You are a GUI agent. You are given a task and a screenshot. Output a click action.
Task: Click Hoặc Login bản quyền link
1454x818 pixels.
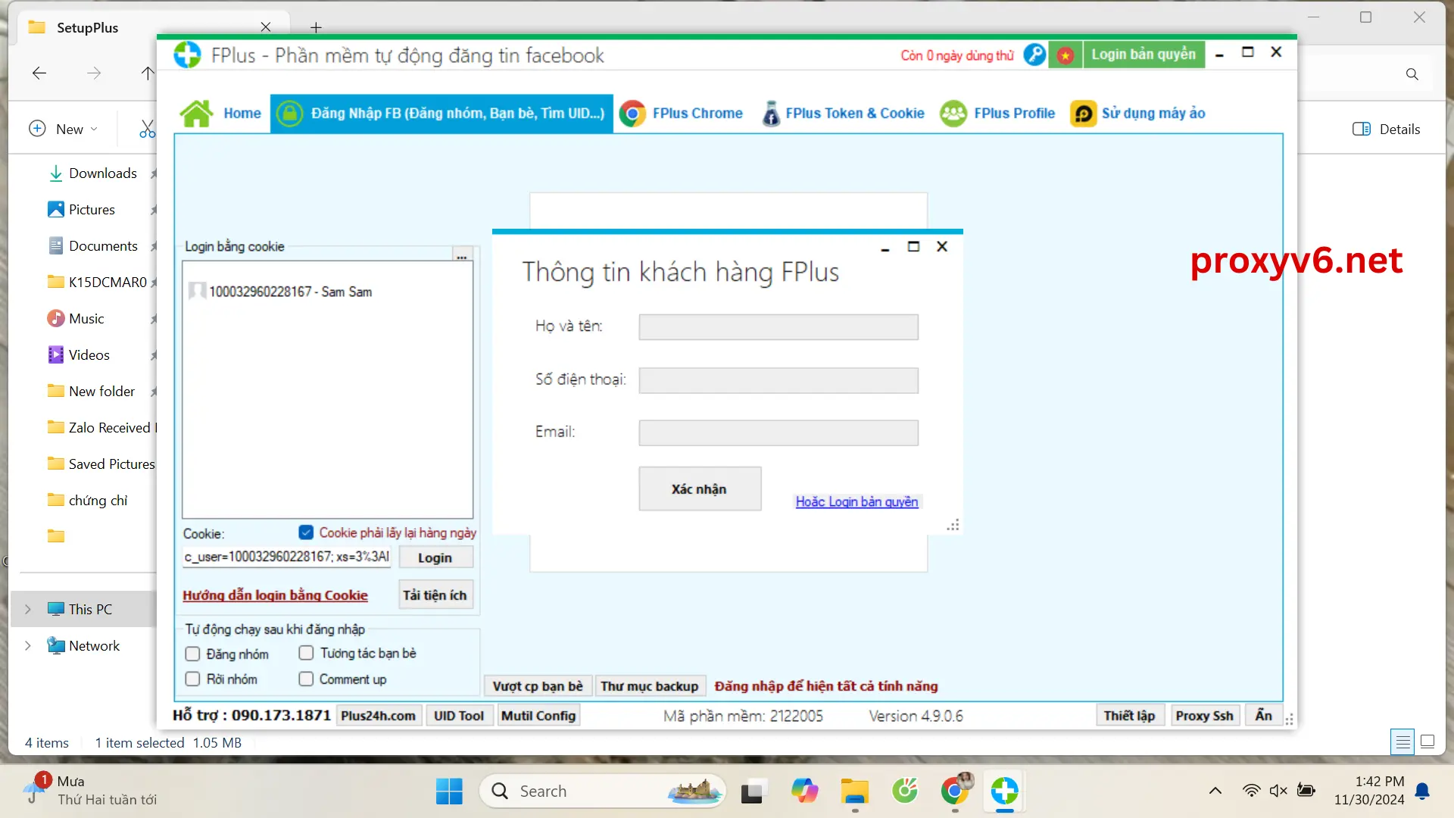click(x=856, y=501)
